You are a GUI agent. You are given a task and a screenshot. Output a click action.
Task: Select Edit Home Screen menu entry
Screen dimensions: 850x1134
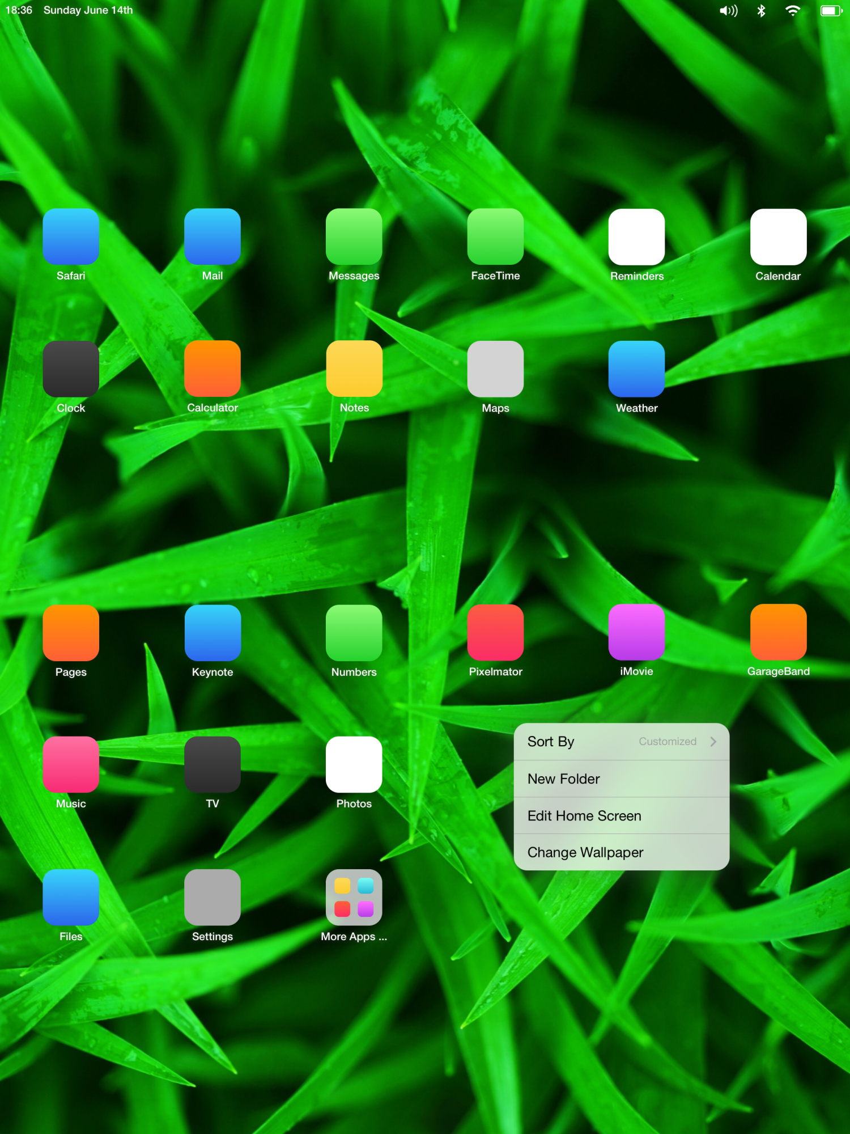(622, 816)
